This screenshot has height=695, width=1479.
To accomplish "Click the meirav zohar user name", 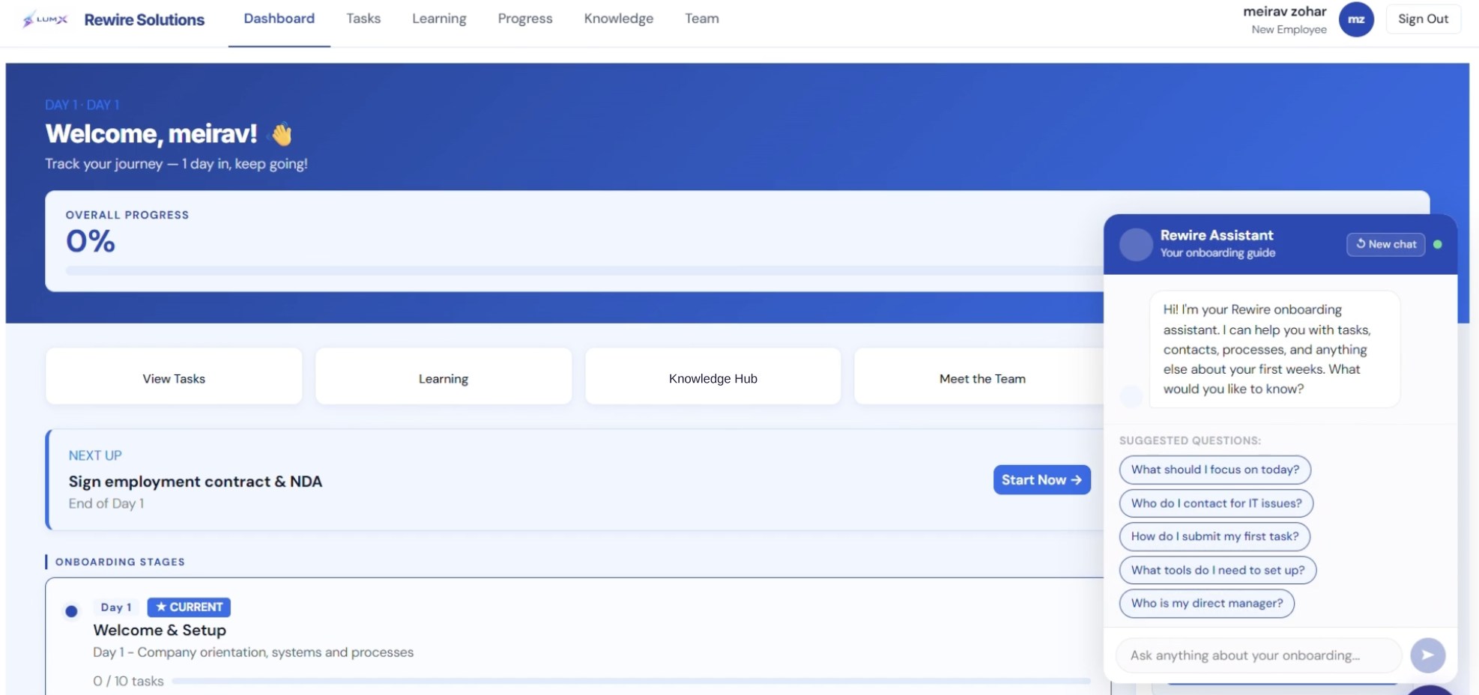I will pyautogui.click(x=1285, y=11).
